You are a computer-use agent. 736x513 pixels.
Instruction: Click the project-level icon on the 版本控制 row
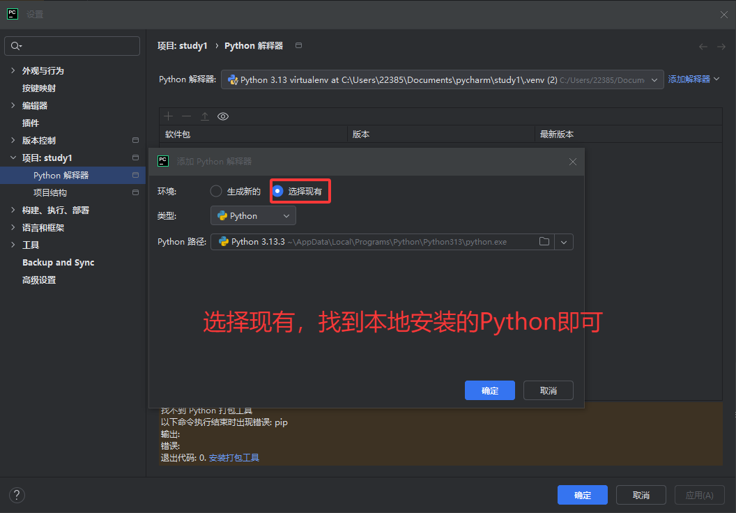tap(136, 140)
